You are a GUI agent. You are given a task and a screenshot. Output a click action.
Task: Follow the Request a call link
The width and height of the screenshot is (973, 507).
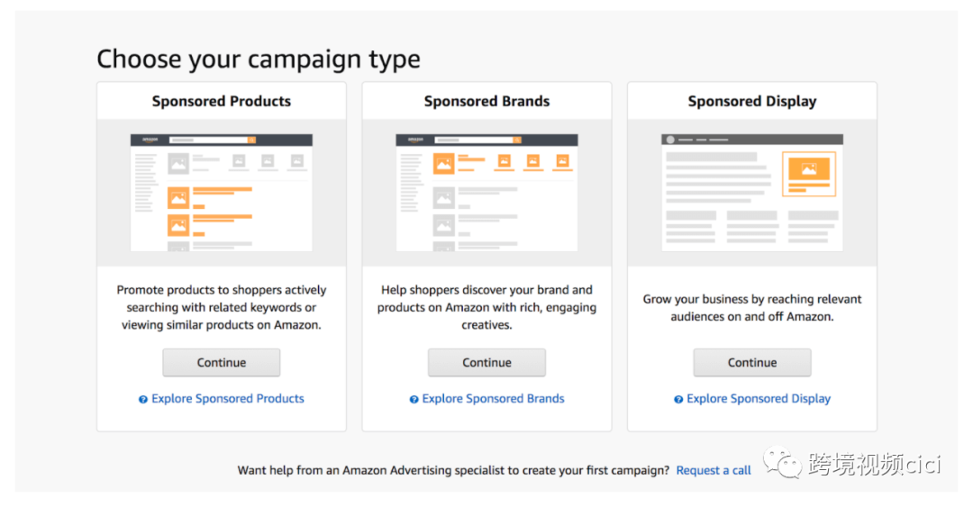(714, 470)
